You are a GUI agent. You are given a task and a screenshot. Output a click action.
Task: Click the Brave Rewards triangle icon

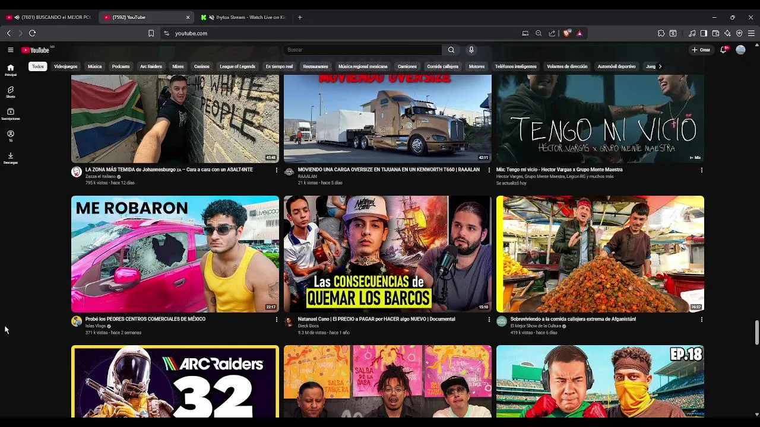click(579, 33)
